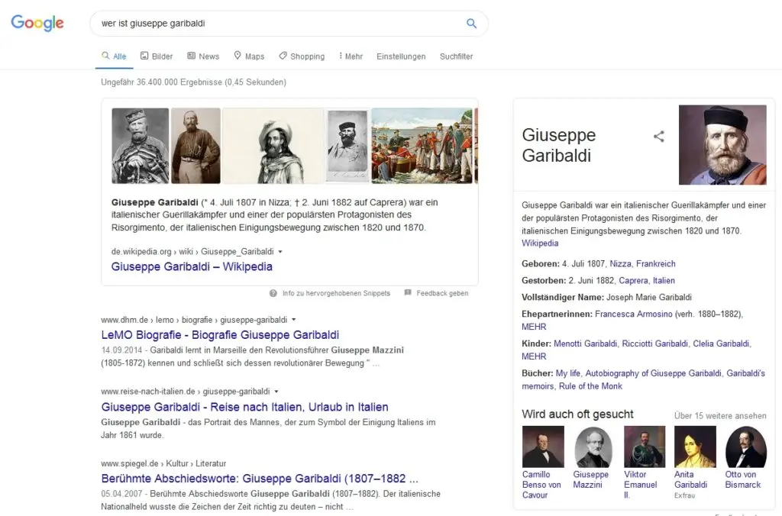Image resolution: width=782 pixels, height=516 pixels.
Task: Expand MEHR under Ehepartnerinnen
Action: click(534, 327)
